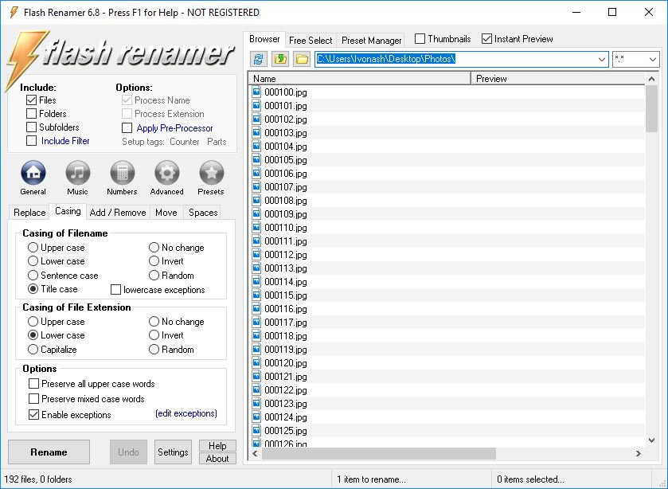Tick the Subfolders include checkbox
This screenshot has height=489, width=668.
[x=32, y=127]
